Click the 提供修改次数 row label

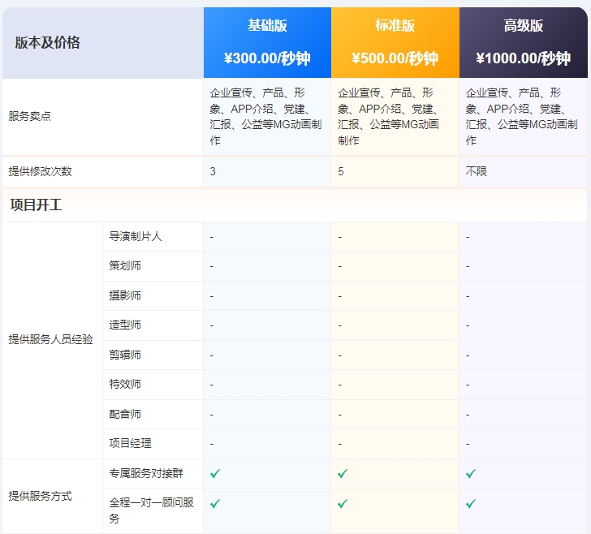point(41,171)
